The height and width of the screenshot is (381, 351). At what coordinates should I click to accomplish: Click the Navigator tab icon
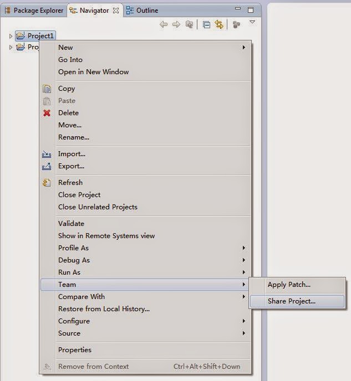73,11
